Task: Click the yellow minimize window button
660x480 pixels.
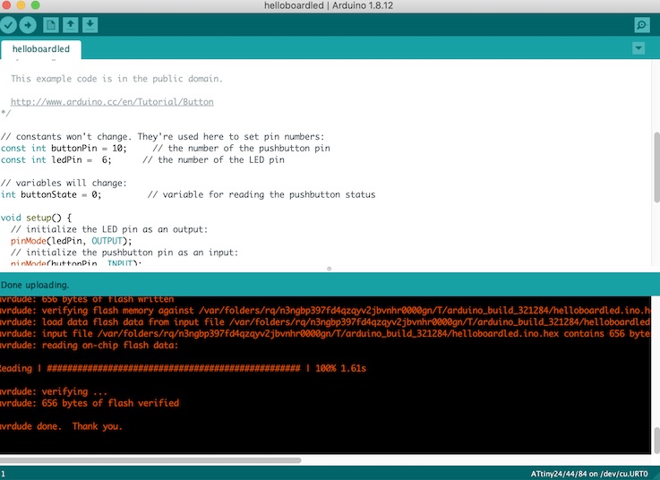Action: point(21,5)
